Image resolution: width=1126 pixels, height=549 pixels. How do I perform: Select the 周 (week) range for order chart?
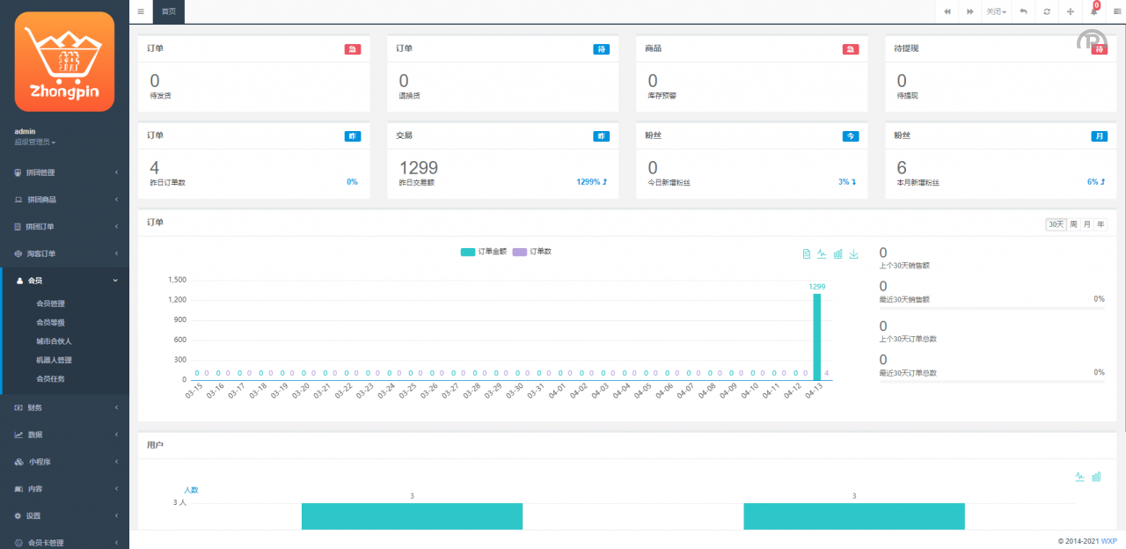(1073, 224)
